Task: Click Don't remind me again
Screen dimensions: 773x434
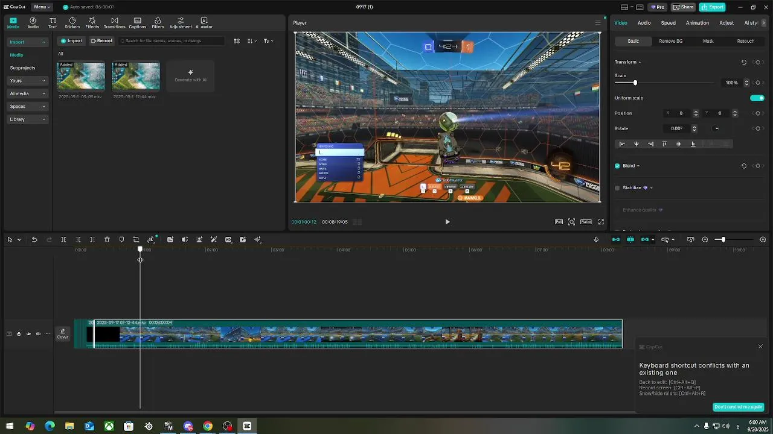Action: tap(739, 407)
